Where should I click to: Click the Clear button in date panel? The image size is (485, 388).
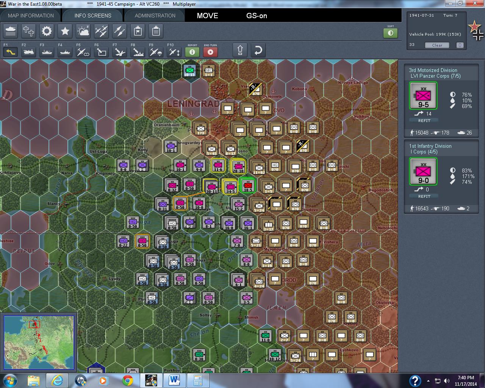click(x=437, y=45)
